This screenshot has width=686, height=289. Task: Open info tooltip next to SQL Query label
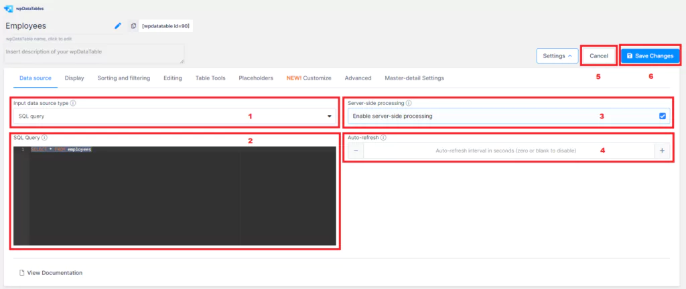[45, 137]
